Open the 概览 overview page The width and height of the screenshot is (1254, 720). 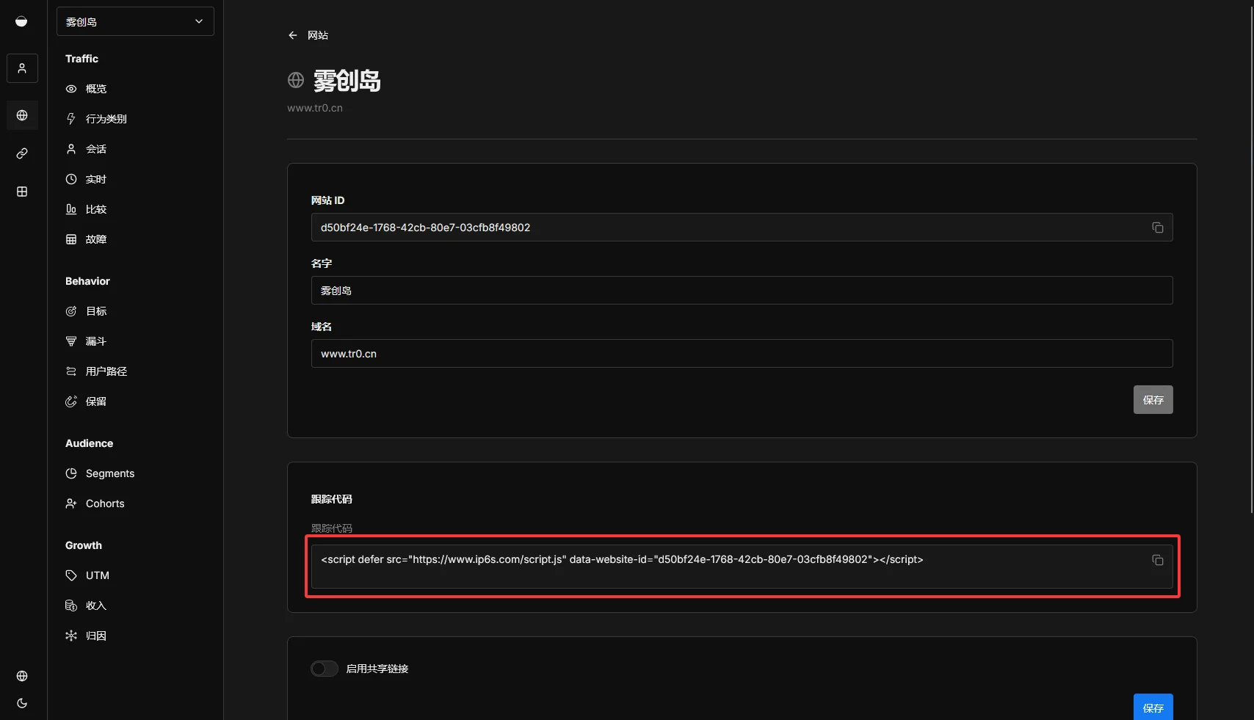tap(95, 89)
